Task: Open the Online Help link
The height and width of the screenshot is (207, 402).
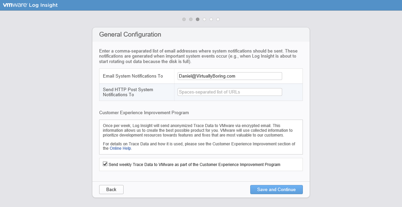Action: pyautogui.click(x=120, y=148)
